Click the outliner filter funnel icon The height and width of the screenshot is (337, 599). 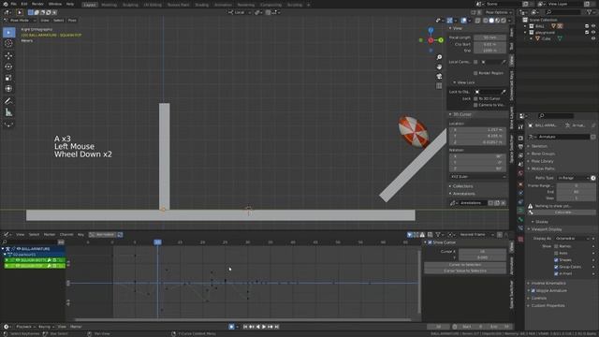(x=589, y=12)
